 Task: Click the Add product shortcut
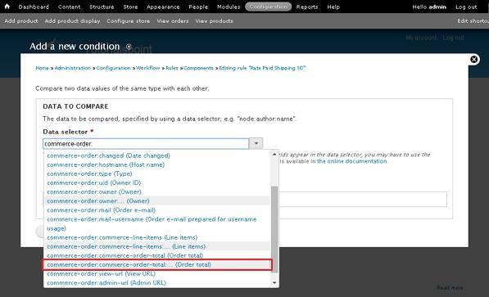pos(21,21)
